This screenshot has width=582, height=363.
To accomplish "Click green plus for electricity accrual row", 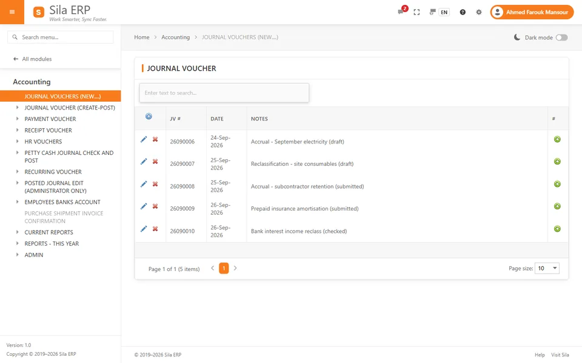I will pyautogui.click(x=557, y=139).
